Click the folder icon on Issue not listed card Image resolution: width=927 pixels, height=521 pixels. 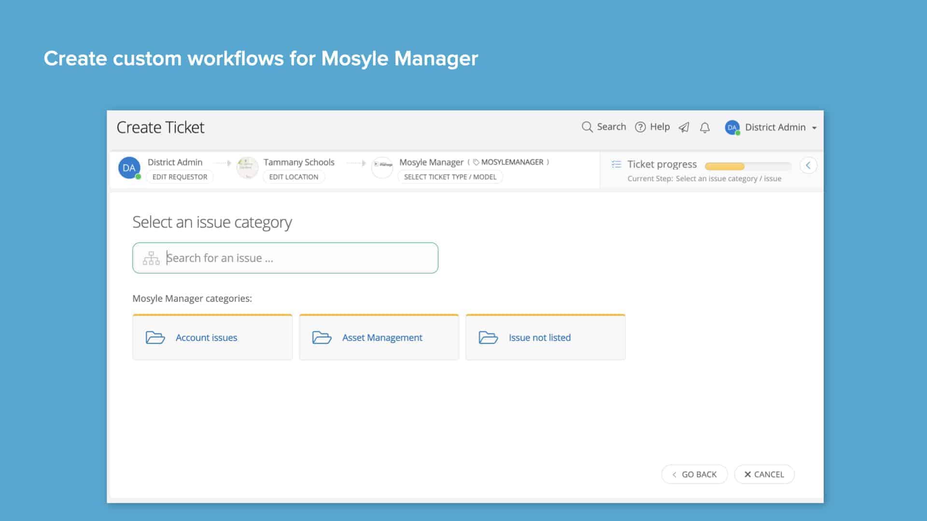point(489,338)
